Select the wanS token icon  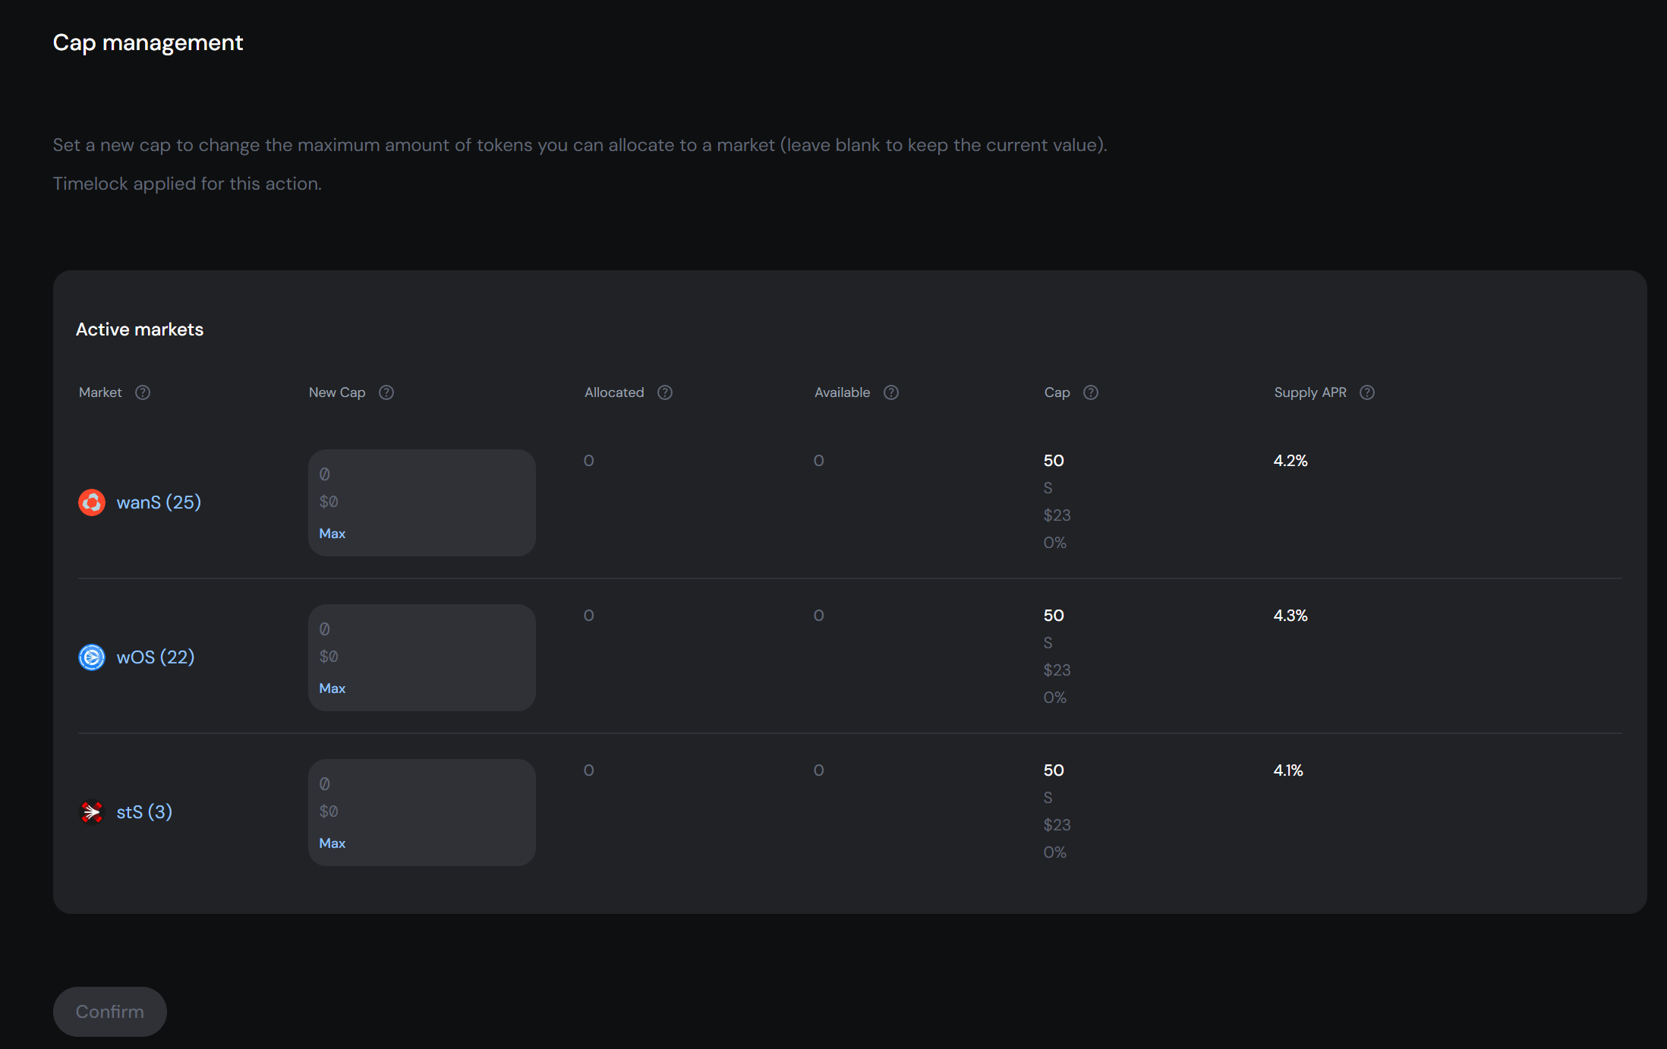tap(92, 502)
